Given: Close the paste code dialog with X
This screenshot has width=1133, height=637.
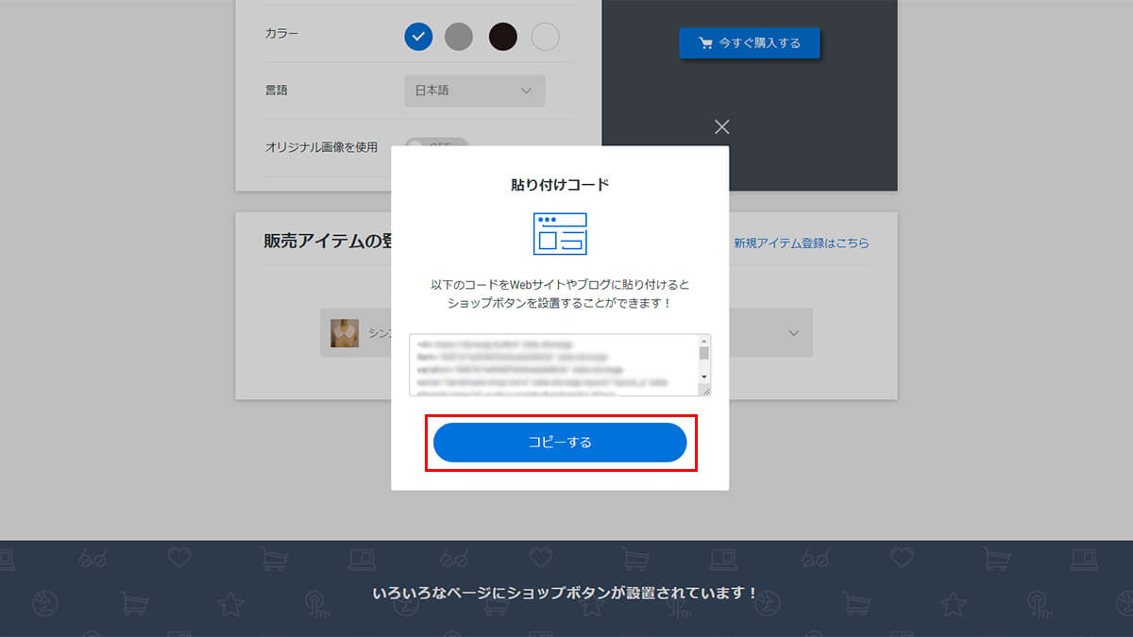Looking at the screenshot, I should pyautogui.click(x=722, y=127).
